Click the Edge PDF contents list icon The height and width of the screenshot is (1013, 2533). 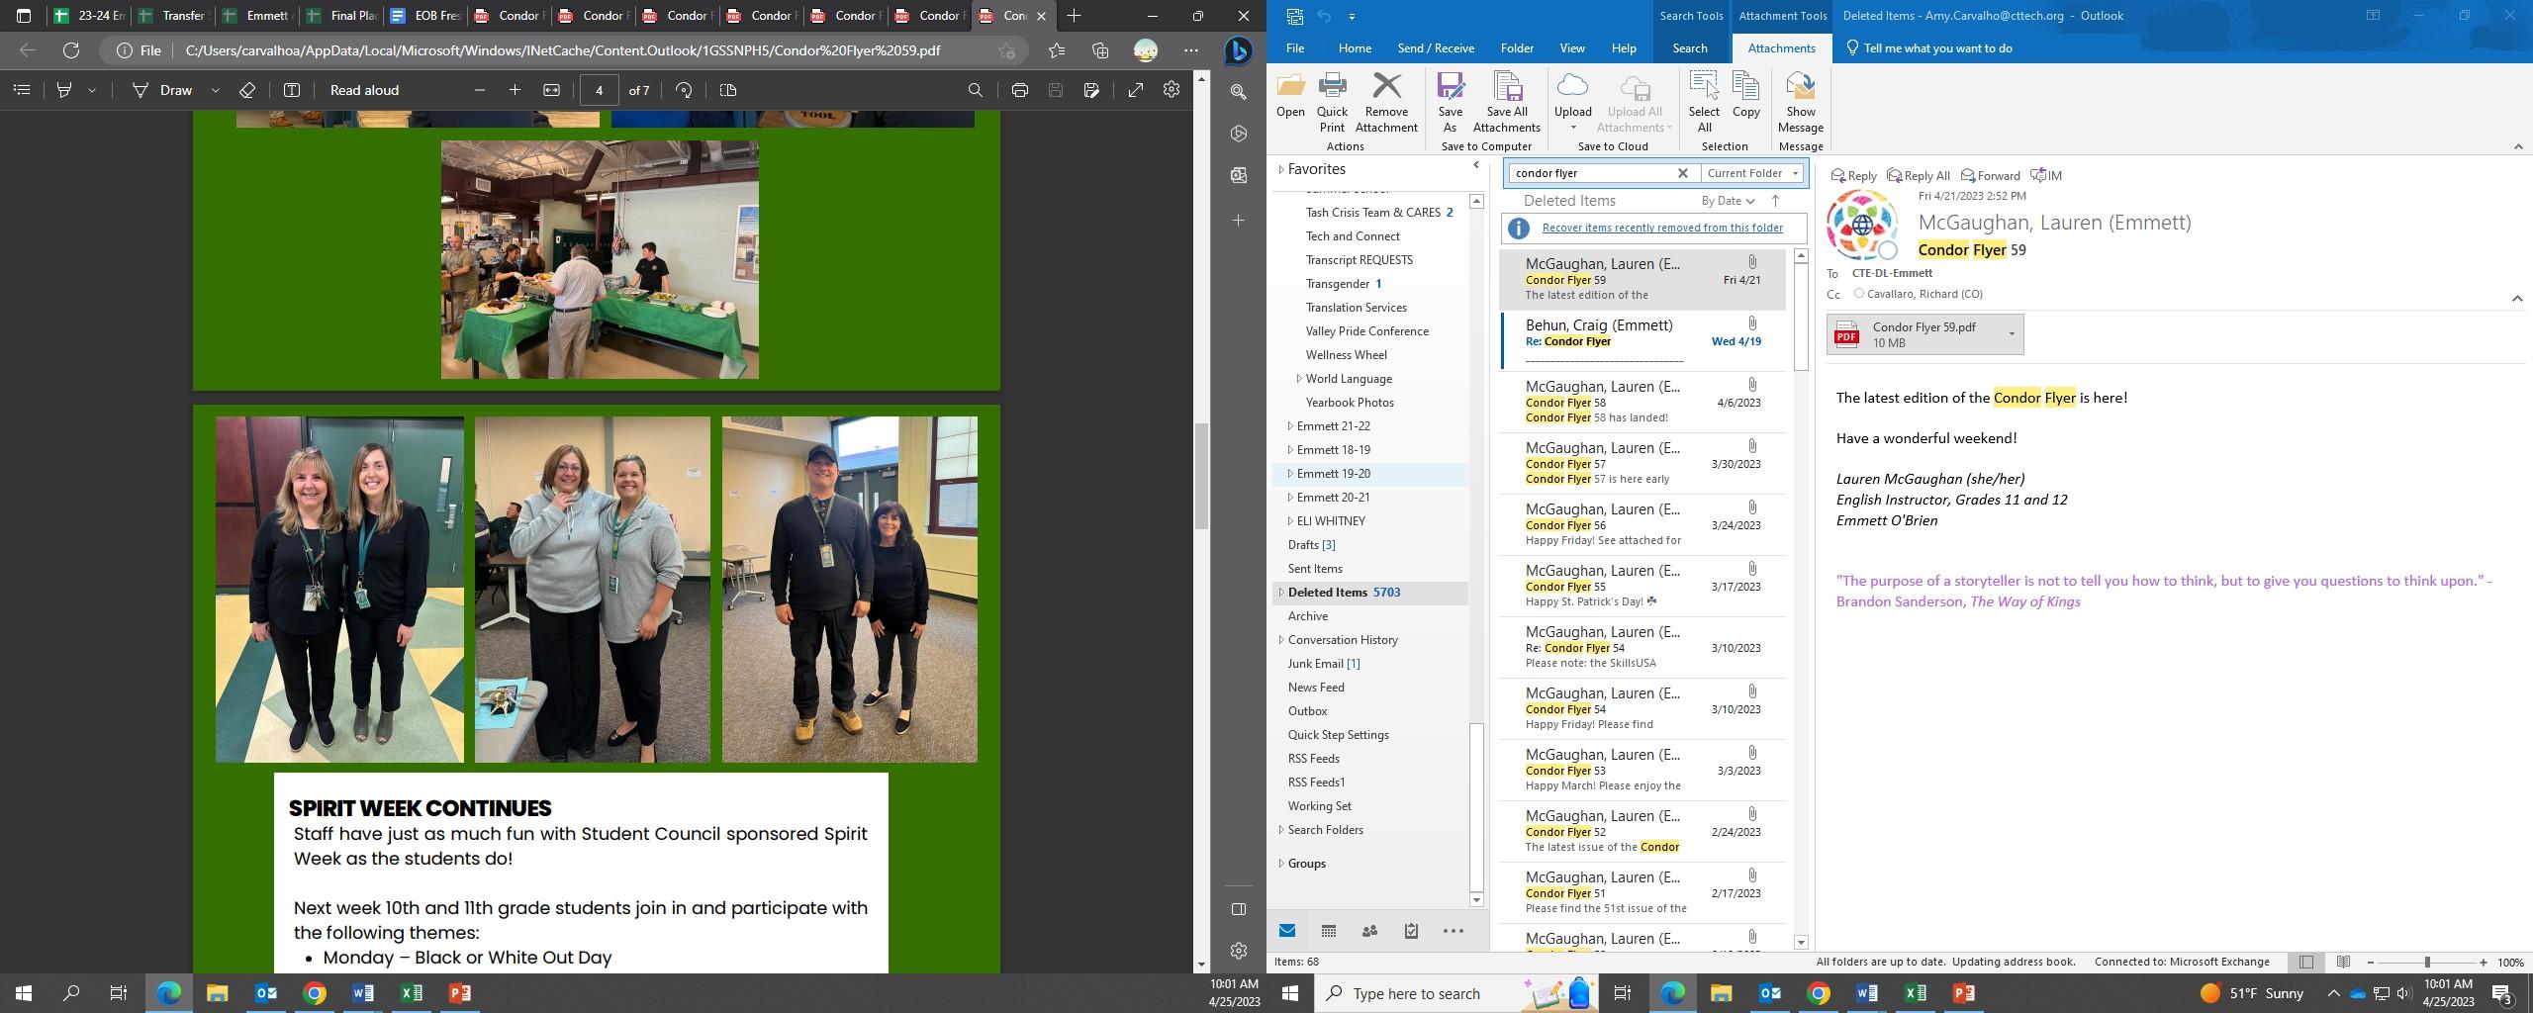coord(22,90)
